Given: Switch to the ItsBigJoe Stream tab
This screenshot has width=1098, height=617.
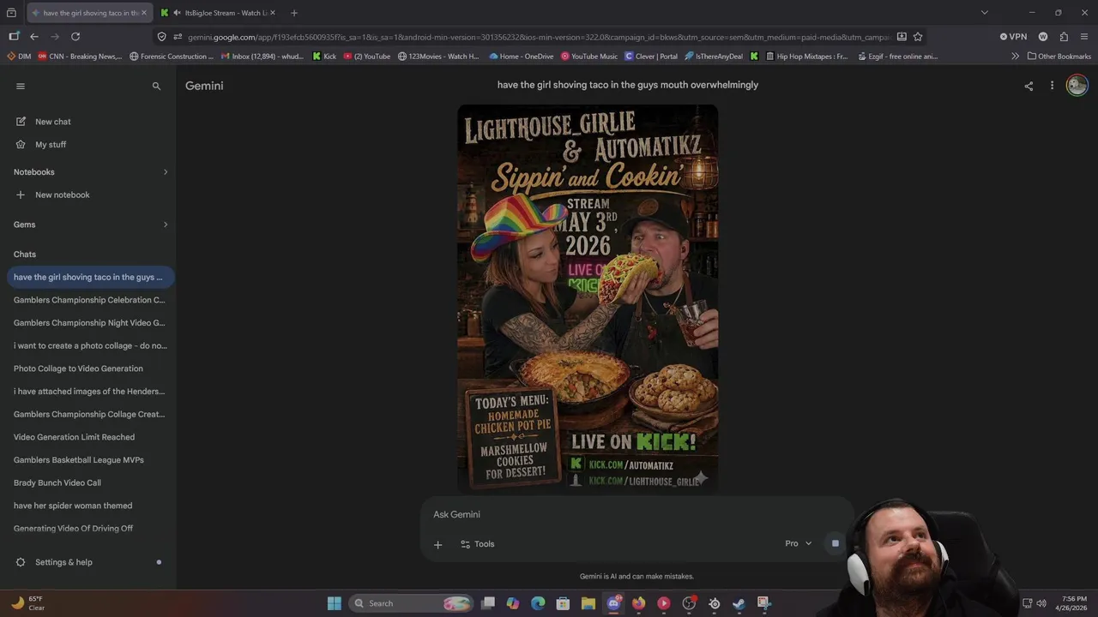Looking at the screenshot, I should tap(219, 13).
